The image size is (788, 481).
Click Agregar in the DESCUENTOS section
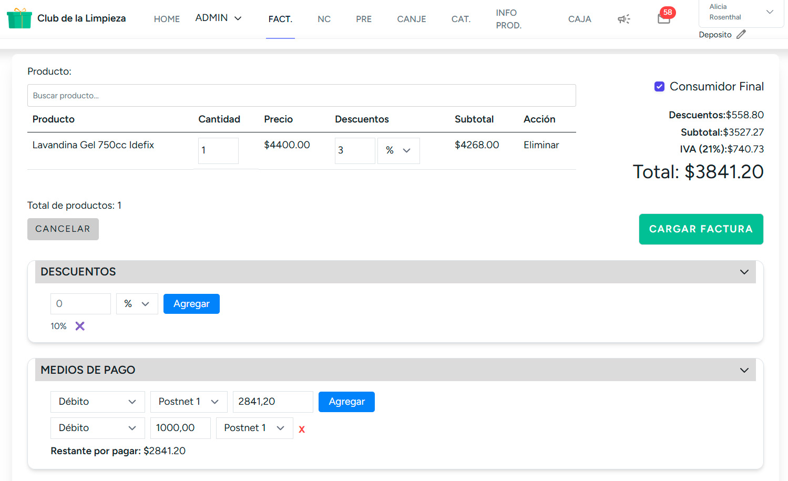tap(191, 304)
